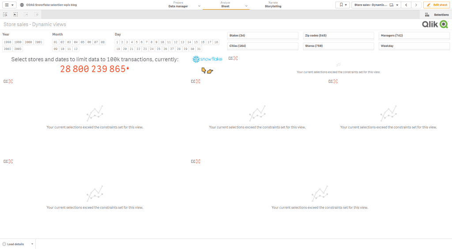Viewport: 452px width, 249px height.
Task: Open the Weekday filter list
Action: click(x=414, y=46)
